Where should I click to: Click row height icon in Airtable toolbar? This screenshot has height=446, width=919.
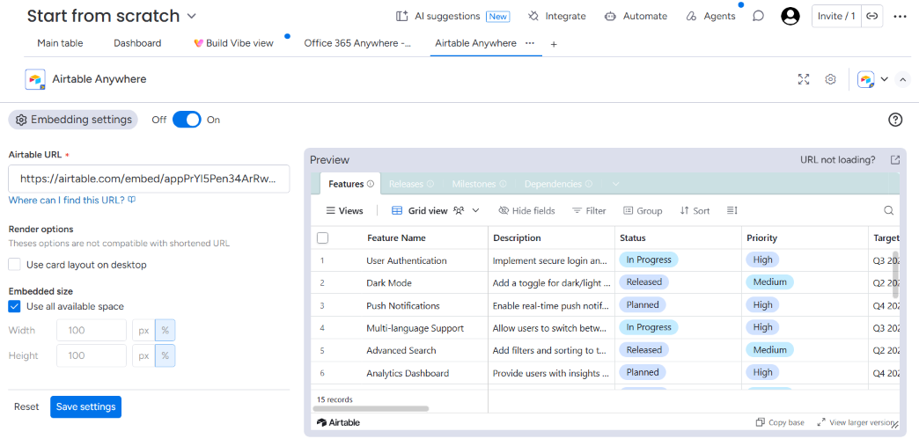click(732, 210)
